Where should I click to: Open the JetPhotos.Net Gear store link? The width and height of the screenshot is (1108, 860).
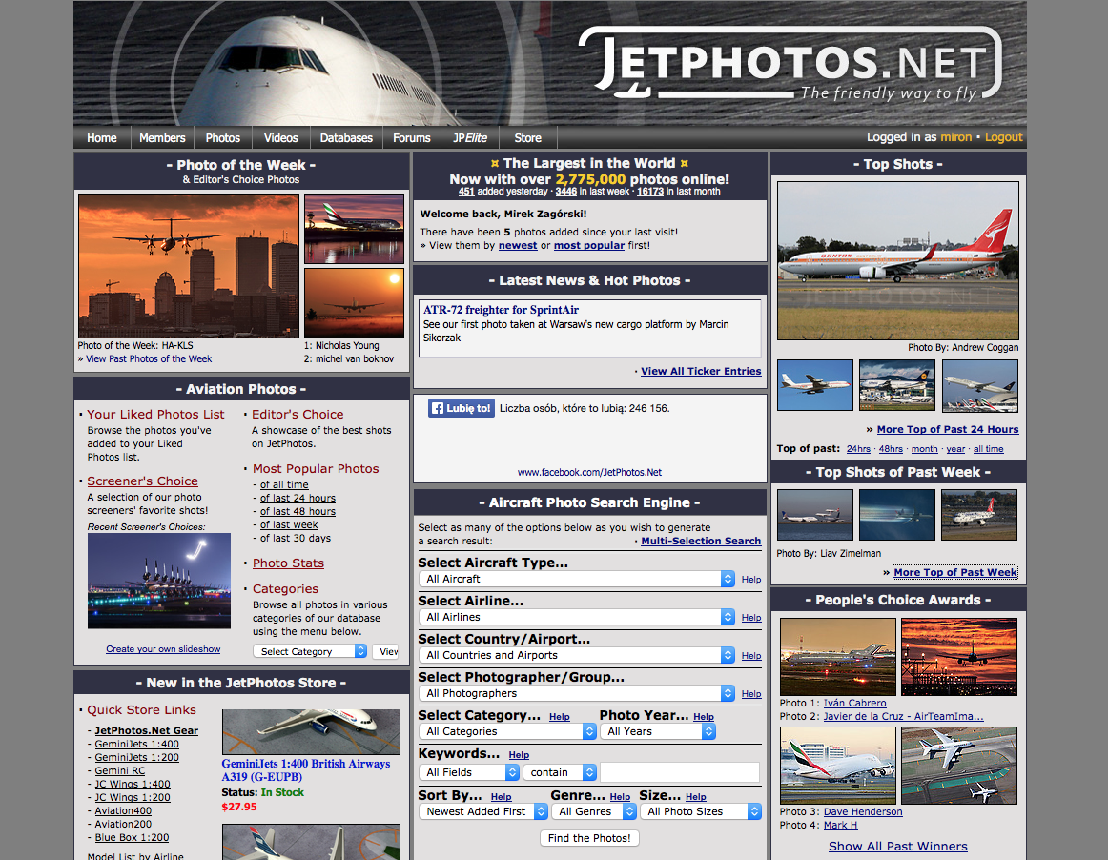(x=146, y=730)
